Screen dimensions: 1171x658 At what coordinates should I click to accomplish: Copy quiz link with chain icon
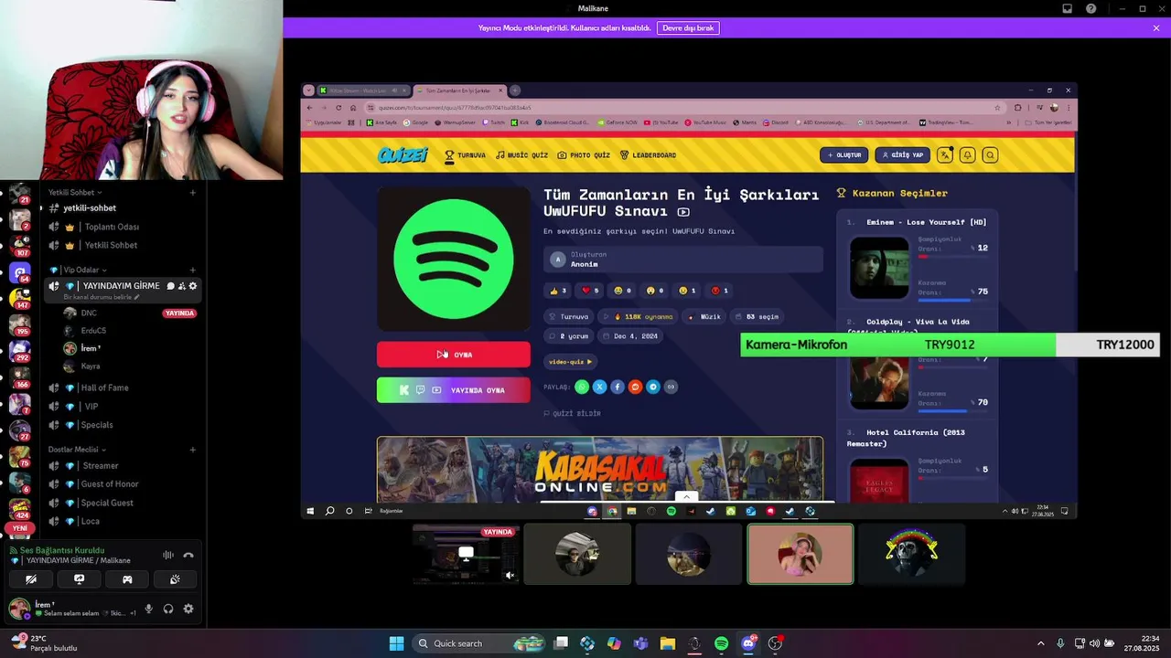(x=671, y=387)
